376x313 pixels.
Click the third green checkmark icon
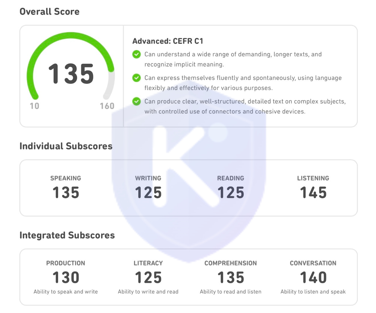(x=136, y=101)
